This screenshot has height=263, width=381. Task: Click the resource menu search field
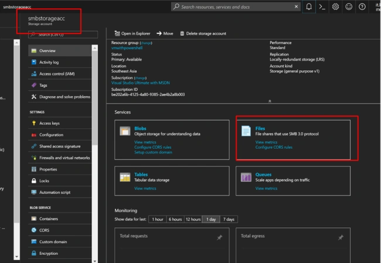pos(63,35)
